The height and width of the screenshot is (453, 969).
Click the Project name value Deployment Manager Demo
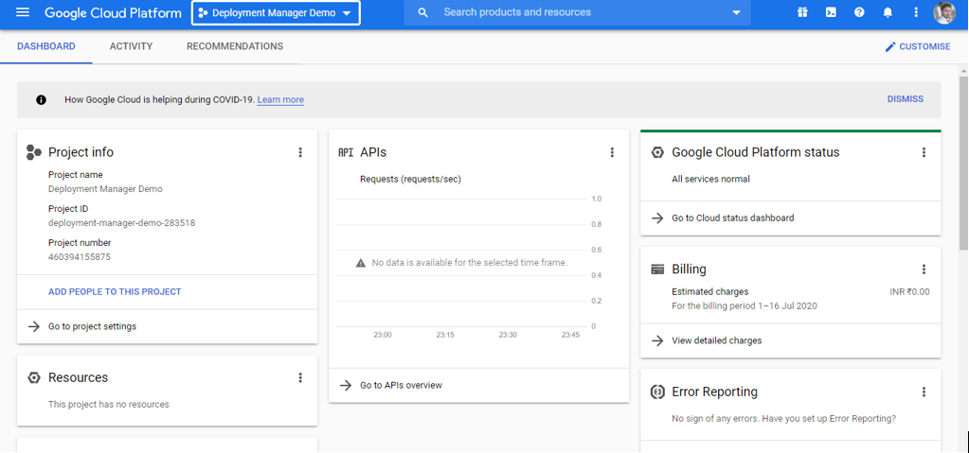tap(105, 189)
